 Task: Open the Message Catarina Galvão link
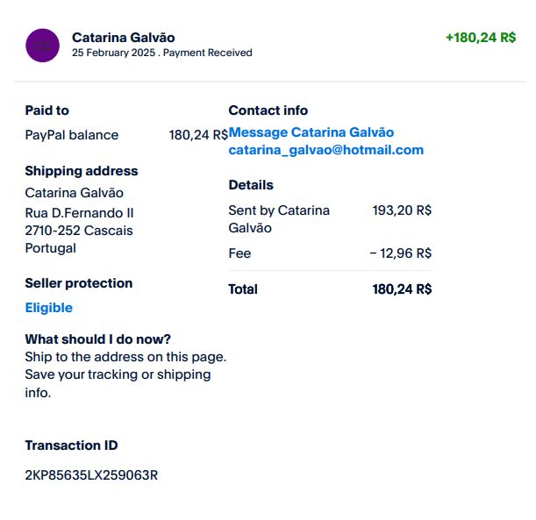point(311,132)
